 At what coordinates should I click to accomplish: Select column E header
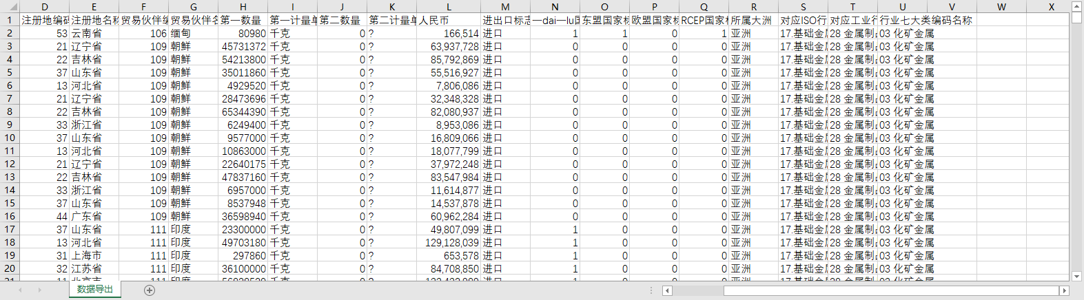click(94, 7)
